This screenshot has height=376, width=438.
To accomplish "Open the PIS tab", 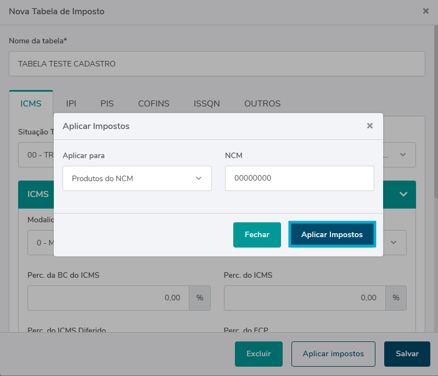I will point(107,103).
